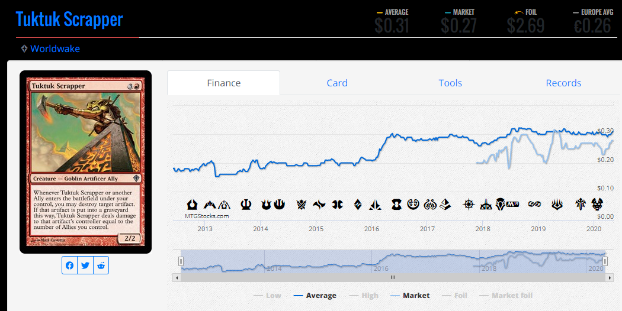Click the Born of the Gods flame-shaped set symbol
The image size is (622, 311).
click(266, 205)
